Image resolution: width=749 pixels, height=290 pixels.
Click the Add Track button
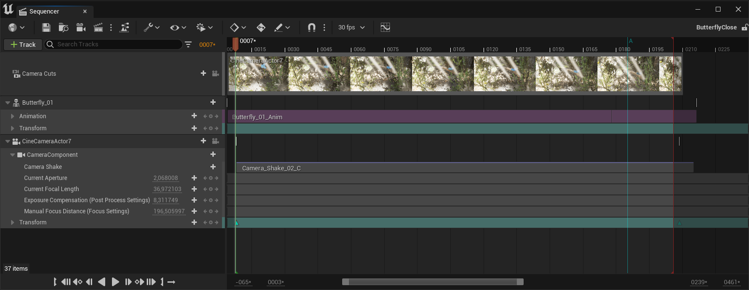(23, 44)
